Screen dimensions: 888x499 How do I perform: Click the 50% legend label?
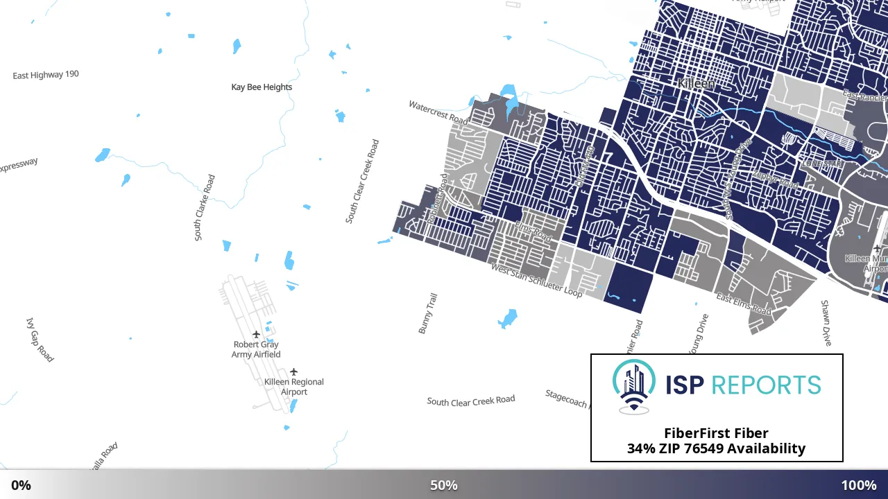[444, 485]
